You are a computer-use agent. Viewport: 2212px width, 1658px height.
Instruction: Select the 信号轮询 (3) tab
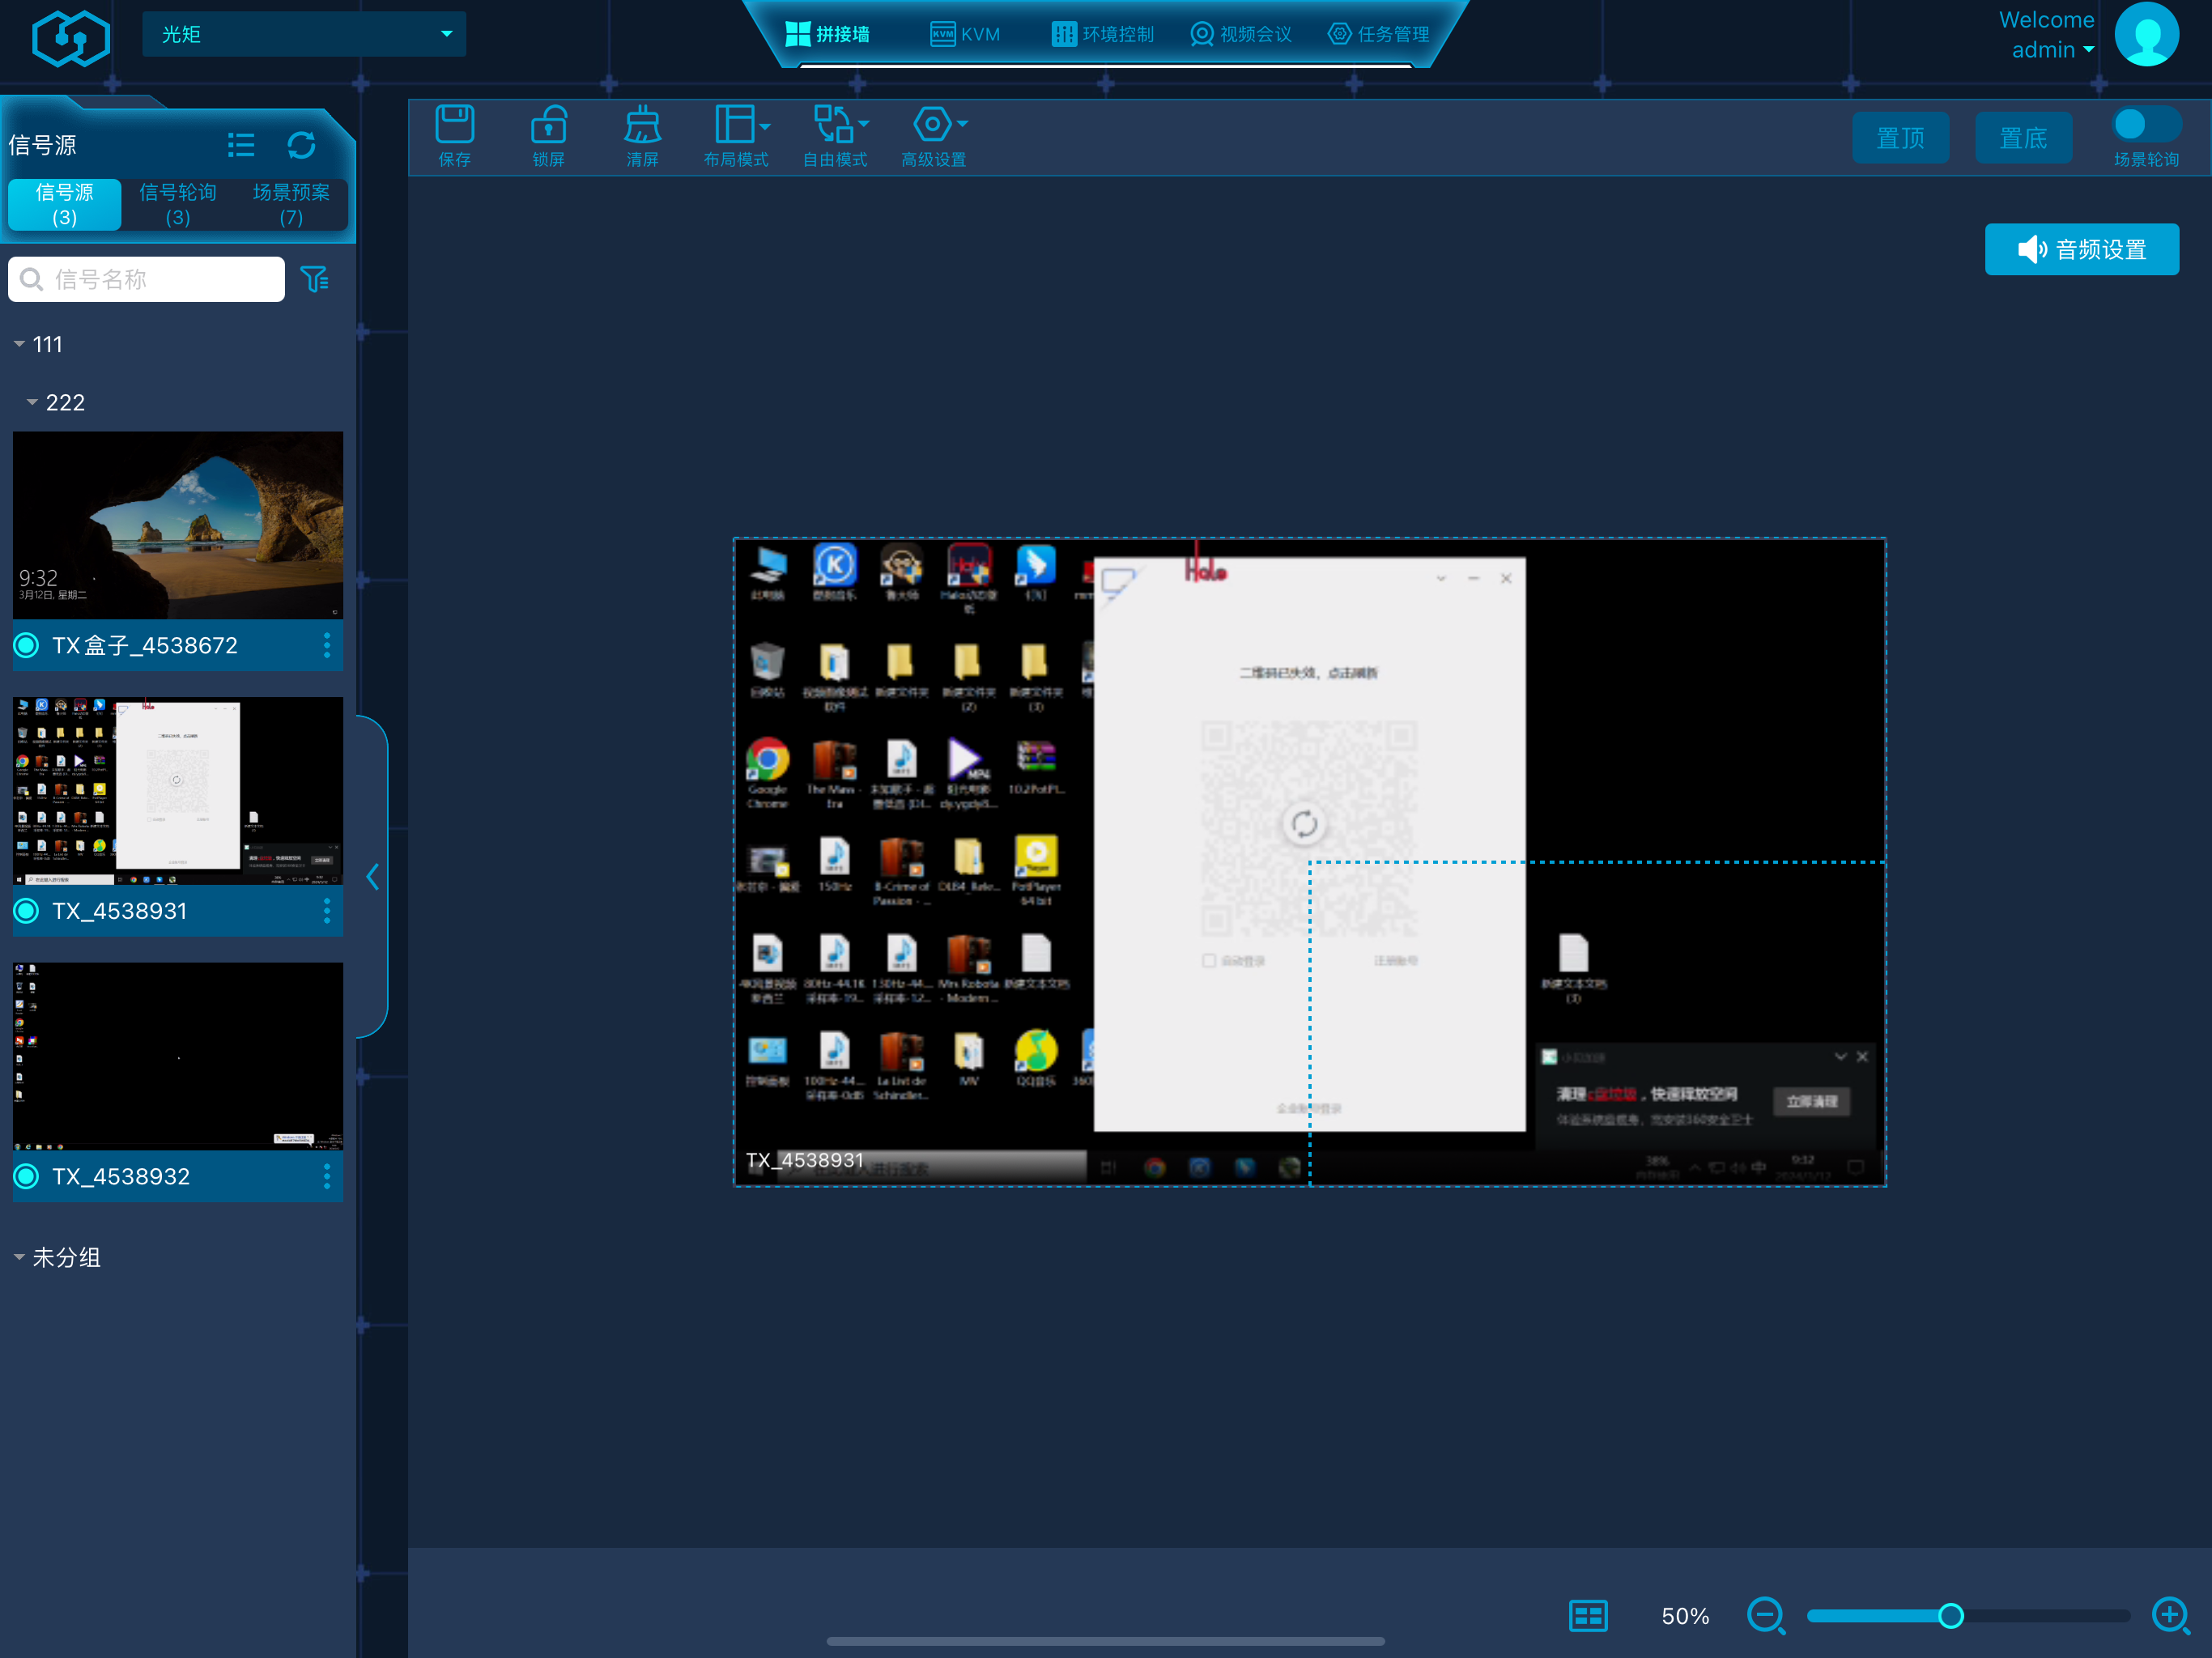coord(178,204)
